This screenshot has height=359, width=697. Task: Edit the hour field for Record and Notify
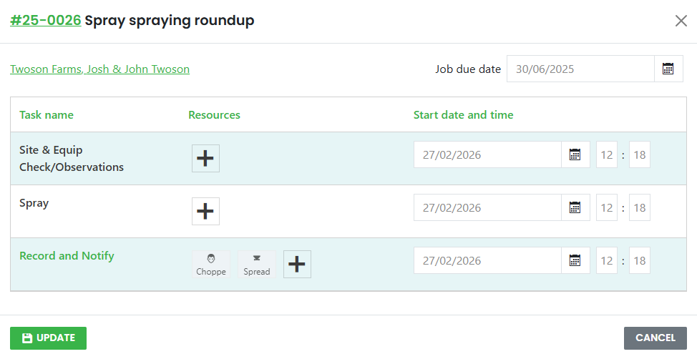607,260
